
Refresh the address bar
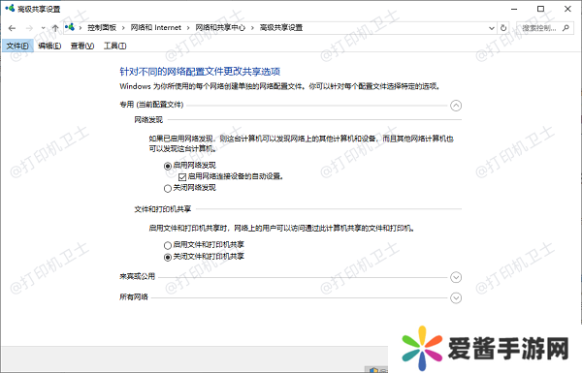point(503,28)
